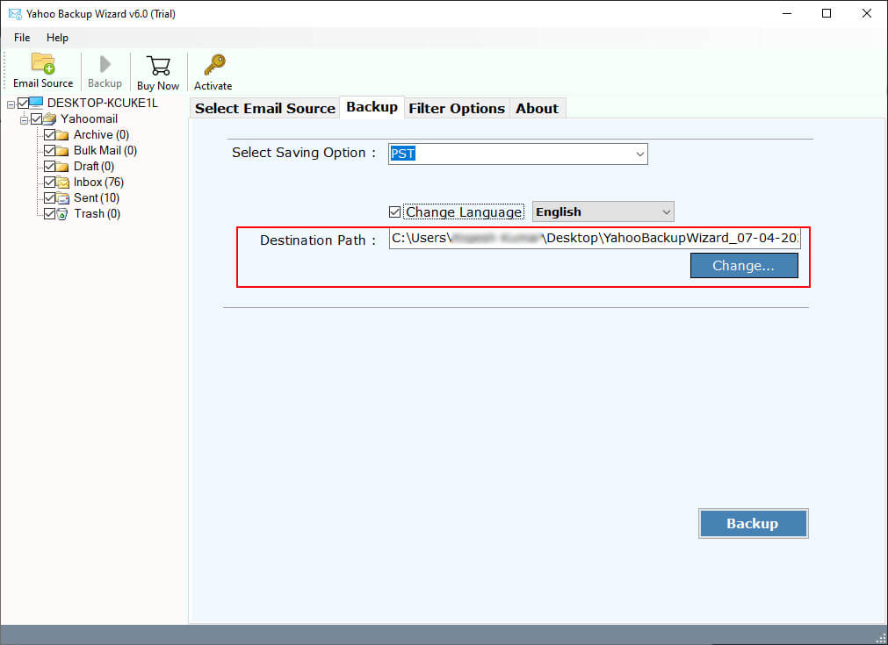The width and height of the screenshot is (888, 645).
Task: Click the blue Backup button
Action: click(753, 523)
